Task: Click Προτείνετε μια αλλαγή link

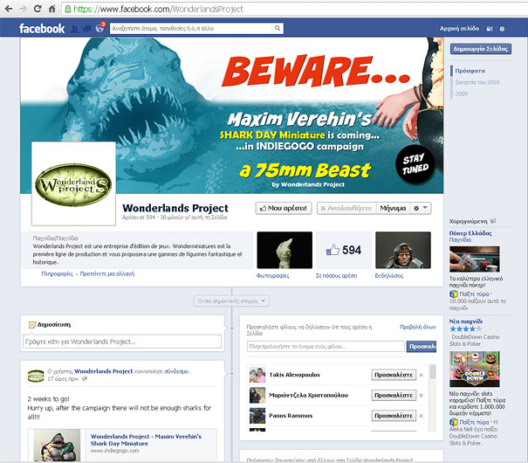Action: pos(107,273)
